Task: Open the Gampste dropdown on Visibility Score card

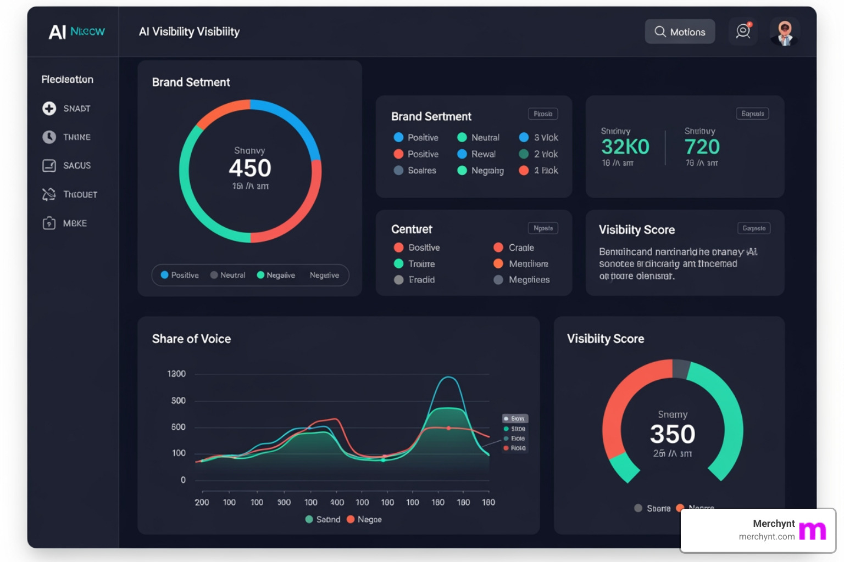Action: tap(753, 228)
